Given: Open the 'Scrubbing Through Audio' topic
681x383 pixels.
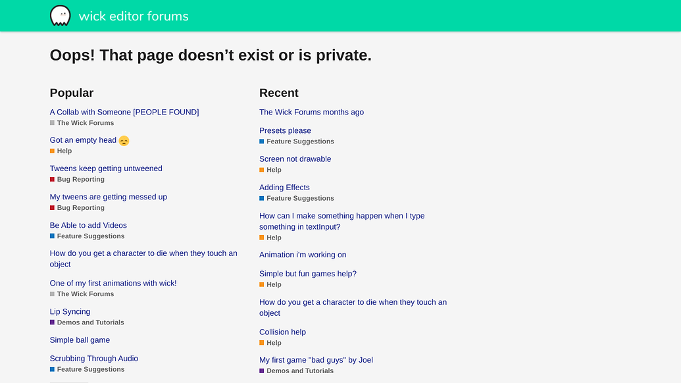Looking at the screenshot, I should pyautogui.click(x=94, y=358).
